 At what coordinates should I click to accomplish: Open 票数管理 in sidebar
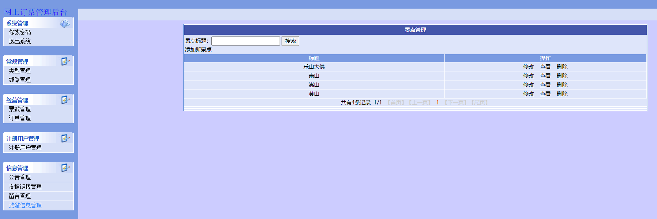(20, 109)
